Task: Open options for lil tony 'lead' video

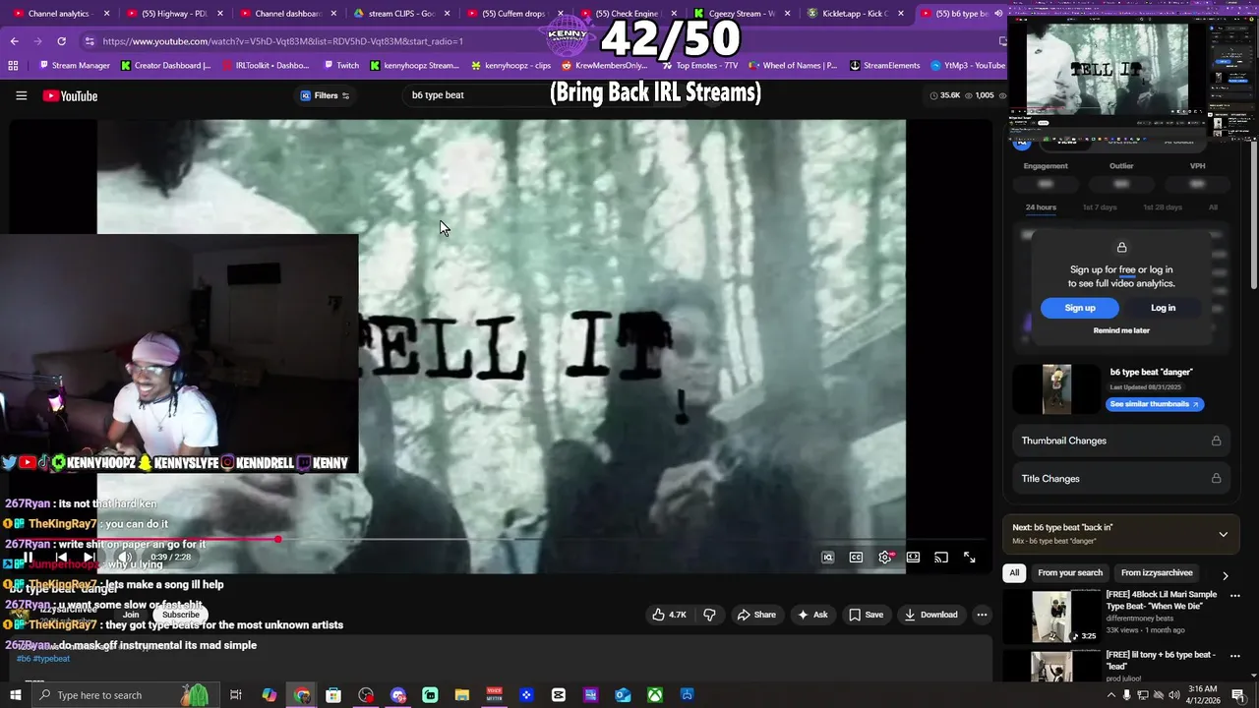Action: pos(1235,655)
